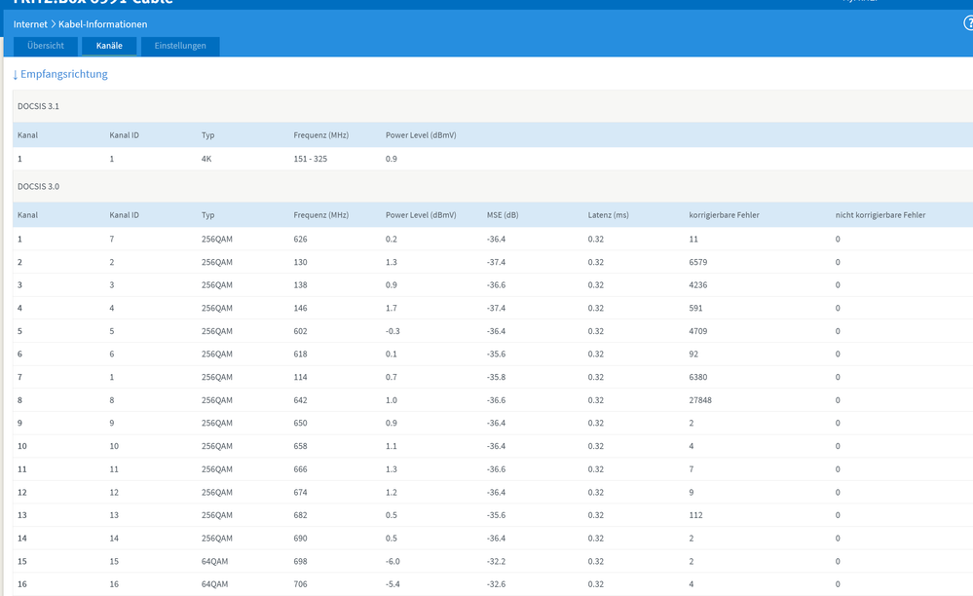973x596 pixels.
Task: Click the 151 - 325 frequency cell
Action: (310, 159)
